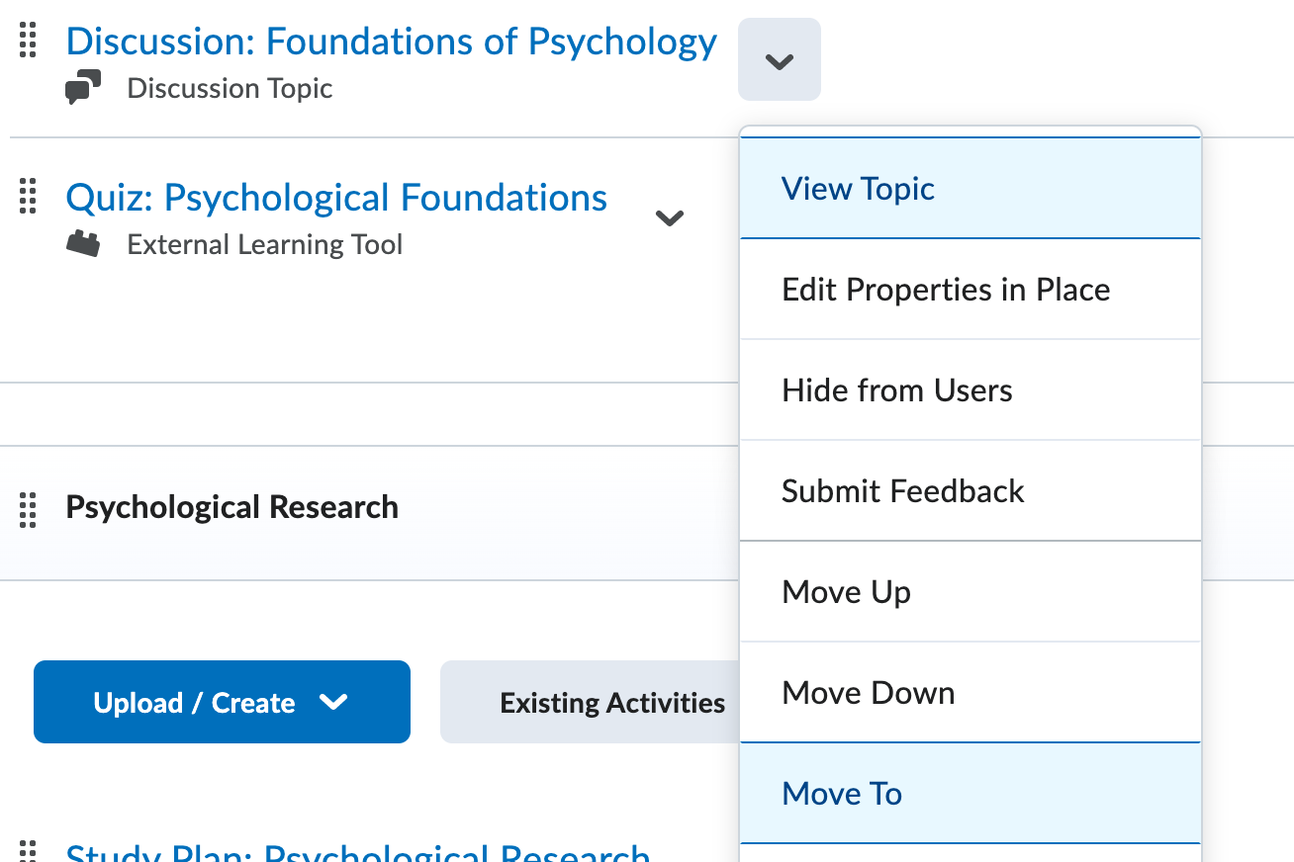Collapse the Discussion topic actions chevron menu
The image size is (1294, 862).
coord(780,60)
